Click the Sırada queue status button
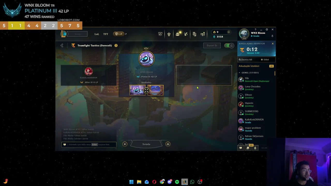Screen dimensions: 331x186 (146, 144)
